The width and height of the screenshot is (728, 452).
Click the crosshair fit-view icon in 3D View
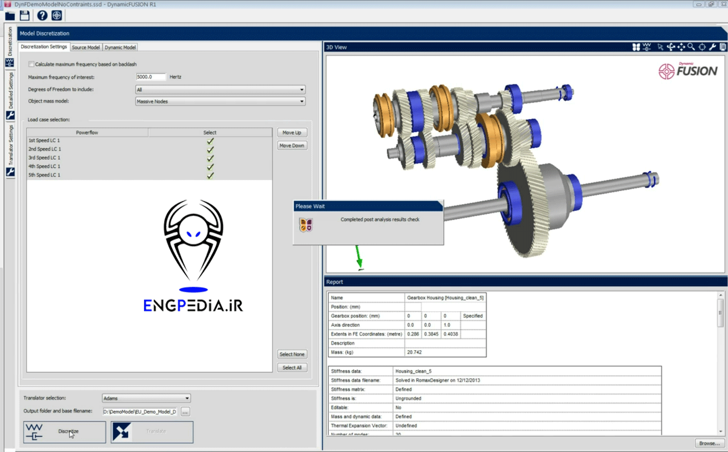point(702,47)
